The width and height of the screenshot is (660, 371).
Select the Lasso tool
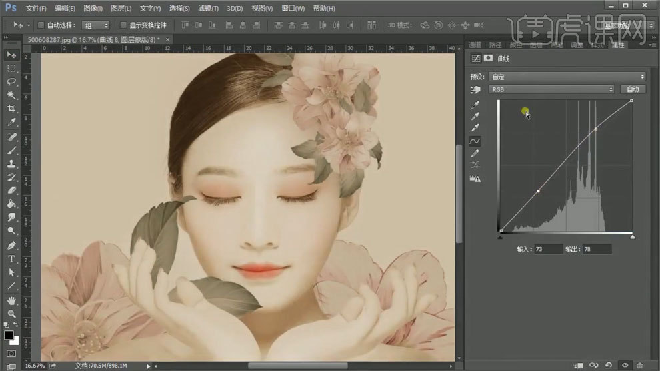[x=11, y=81]
